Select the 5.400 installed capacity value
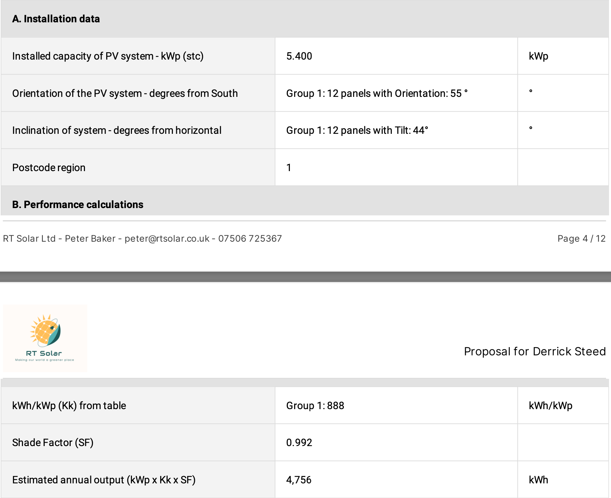Screen dimensions: 611x498 click(299, 56)
